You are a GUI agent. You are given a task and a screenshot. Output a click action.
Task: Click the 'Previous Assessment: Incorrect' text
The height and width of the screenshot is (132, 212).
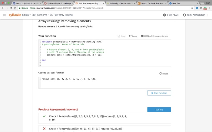[x=58, y=109]
